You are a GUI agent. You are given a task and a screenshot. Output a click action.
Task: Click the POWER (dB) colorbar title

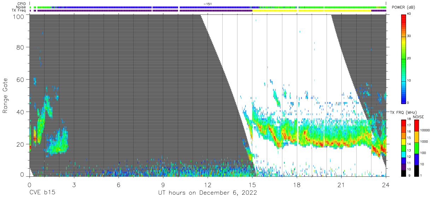(403, 7)
